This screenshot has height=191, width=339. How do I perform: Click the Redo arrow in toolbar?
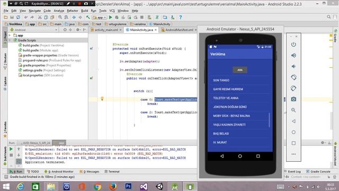32,18
